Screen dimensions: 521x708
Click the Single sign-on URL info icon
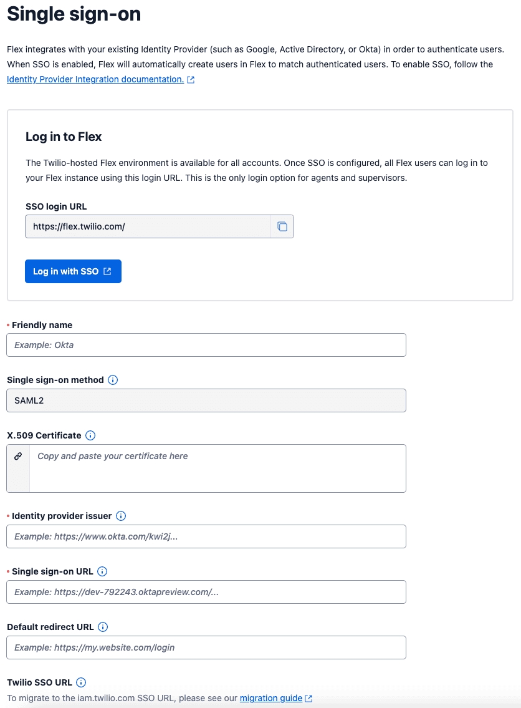pyautogui.click(x=103, y=571)
